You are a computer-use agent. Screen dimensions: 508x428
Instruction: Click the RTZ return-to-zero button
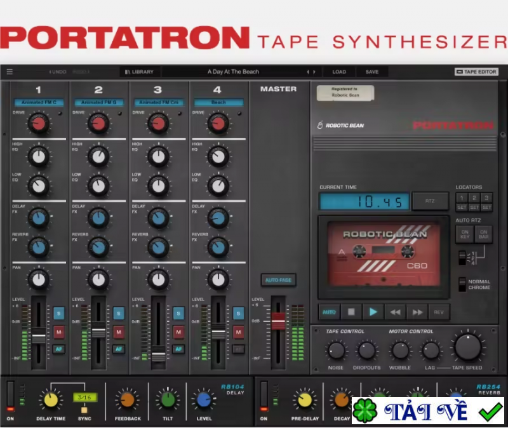[430, 201]
